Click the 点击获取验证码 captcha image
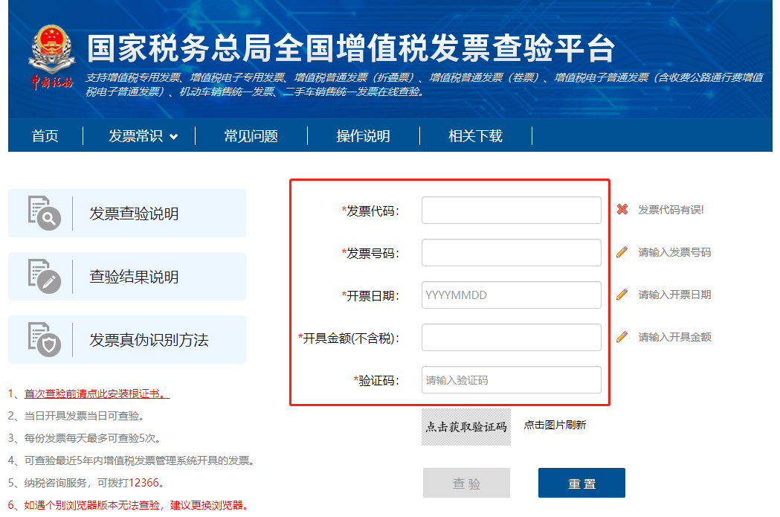 coord(466,427)
